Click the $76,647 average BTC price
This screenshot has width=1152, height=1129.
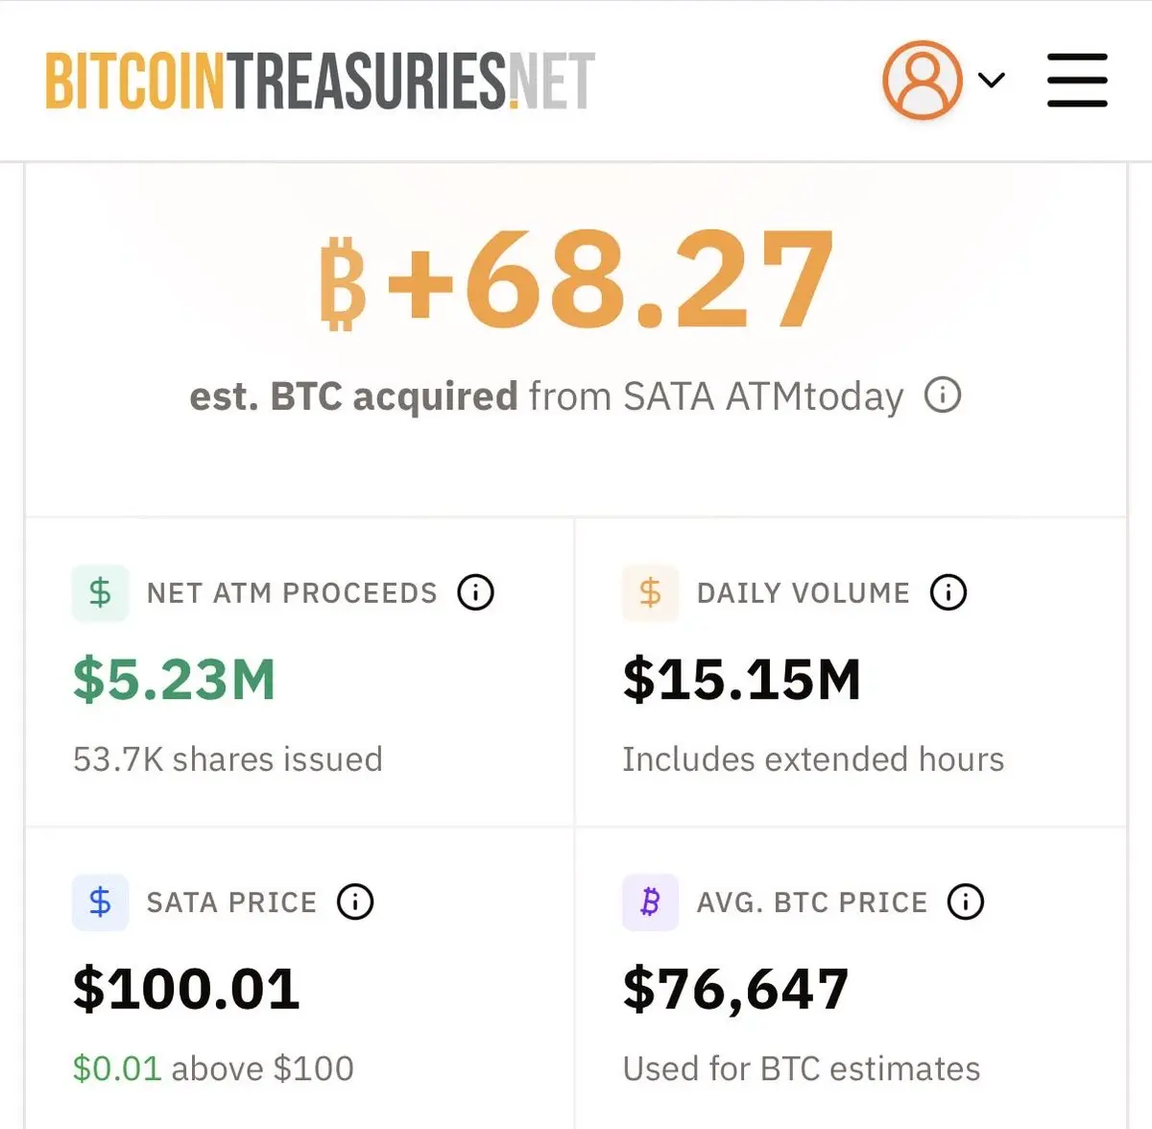(x=735, y=989)
